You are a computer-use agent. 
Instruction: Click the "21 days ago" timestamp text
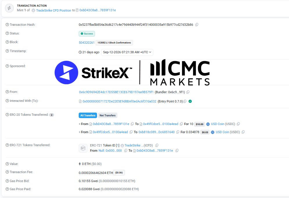click(x=91, y=52)
